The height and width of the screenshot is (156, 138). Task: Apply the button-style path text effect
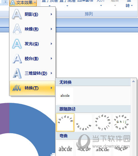click(x=121, y=123)
